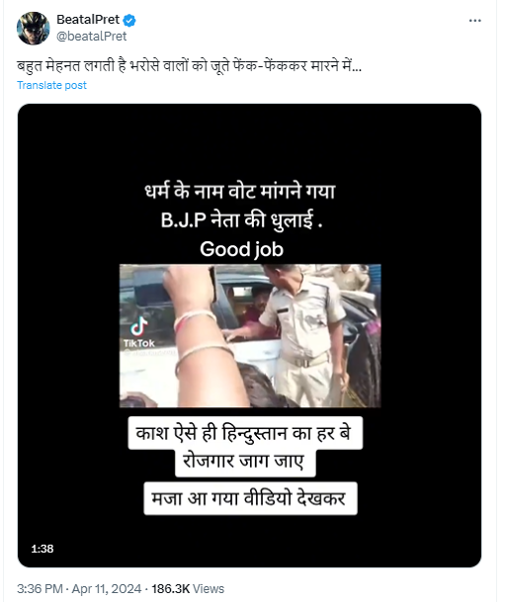Click the 186.3K Views counter
The width and height of the screenshot is (506, 602).
click(188, 589)
